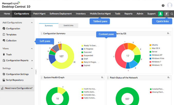Screen dimensions: 174x105
Task: Click the Patch Status drag handle
Action: pyautogui.click(x=108, y=78)
